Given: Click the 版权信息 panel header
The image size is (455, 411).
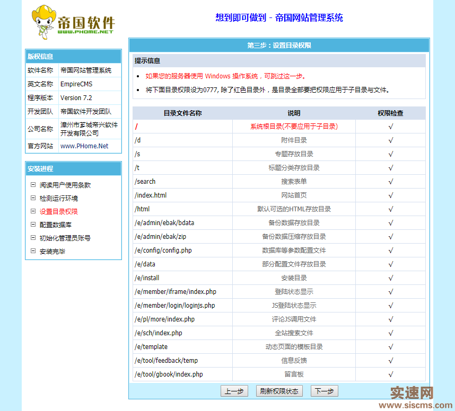Looking at the screenshot, I should pos(73,56).
